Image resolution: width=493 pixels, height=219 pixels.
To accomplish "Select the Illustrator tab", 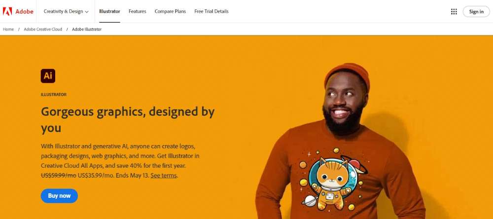I will [109, 11].
